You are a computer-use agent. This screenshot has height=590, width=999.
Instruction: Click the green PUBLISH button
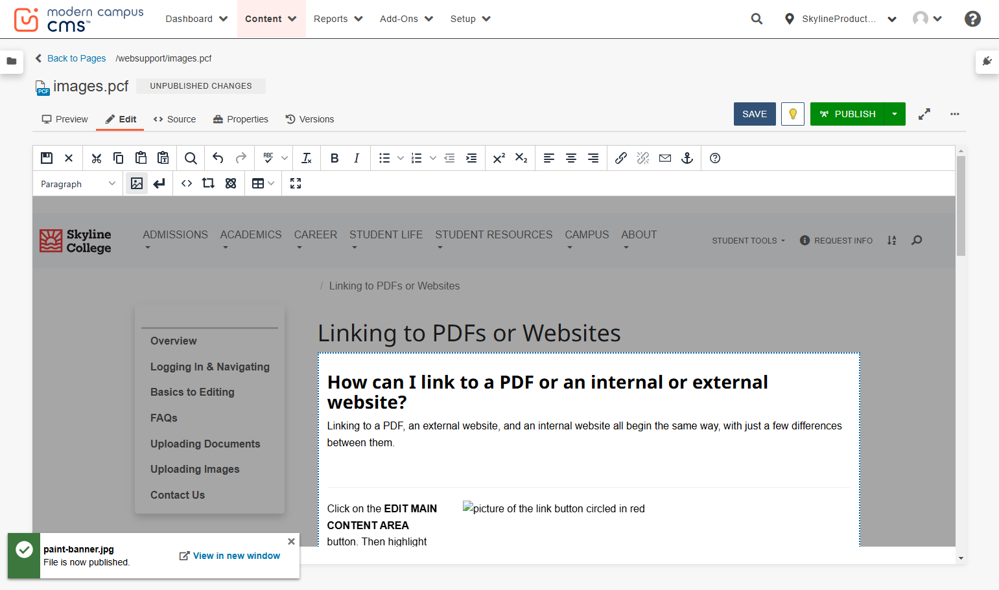847,114
